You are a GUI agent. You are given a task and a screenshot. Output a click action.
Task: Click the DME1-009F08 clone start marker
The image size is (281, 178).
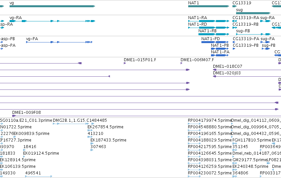[14, 116]
